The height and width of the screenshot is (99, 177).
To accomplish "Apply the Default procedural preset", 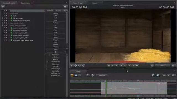I will (56, 13).
